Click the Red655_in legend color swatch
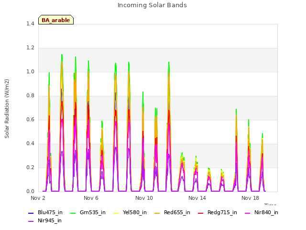 pos(157,213)
